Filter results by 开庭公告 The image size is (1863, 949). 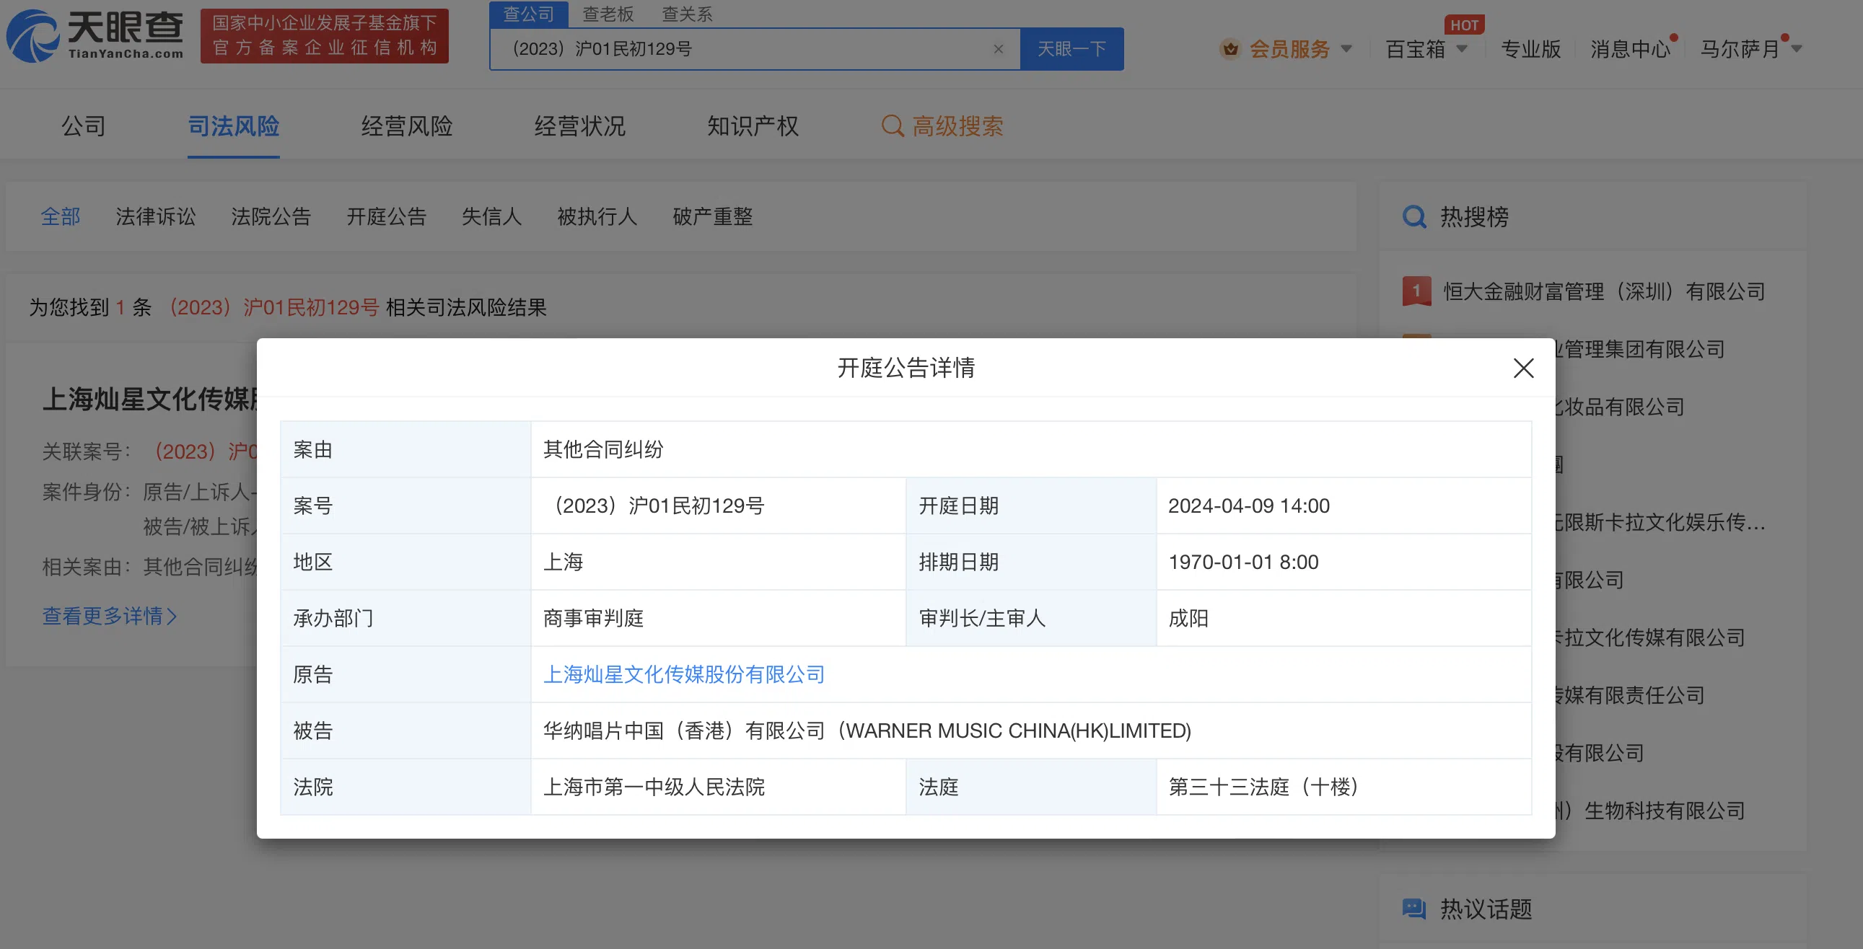(x=386, y=216)
